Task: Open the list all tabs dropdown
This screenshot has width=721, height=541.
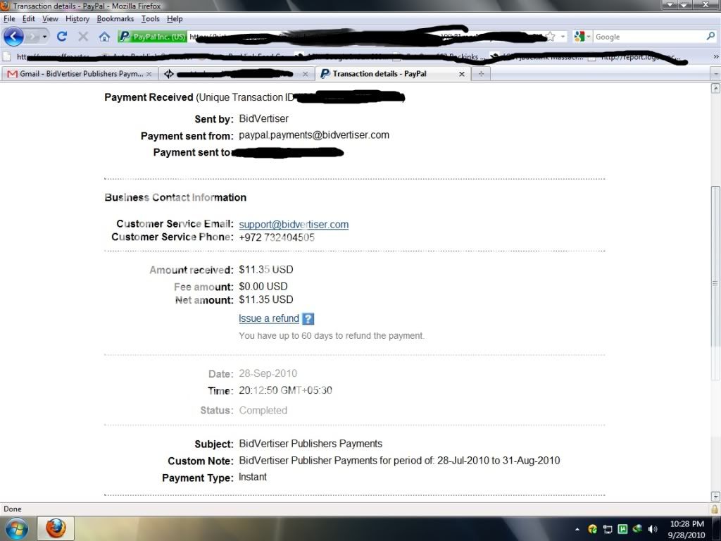Action: point(715,73)
